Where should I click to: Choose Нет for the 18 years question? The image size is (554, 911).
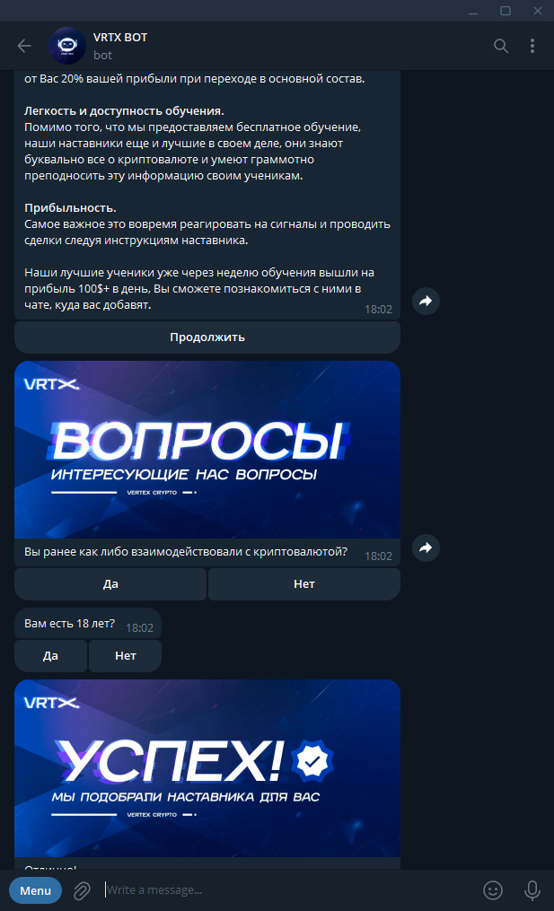(126, 656)
